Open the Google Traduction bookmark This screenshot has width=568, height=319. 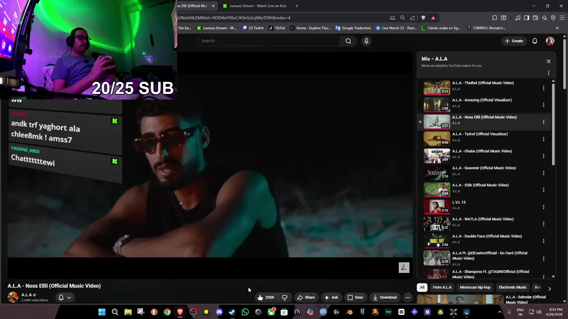tap(353, 28)
